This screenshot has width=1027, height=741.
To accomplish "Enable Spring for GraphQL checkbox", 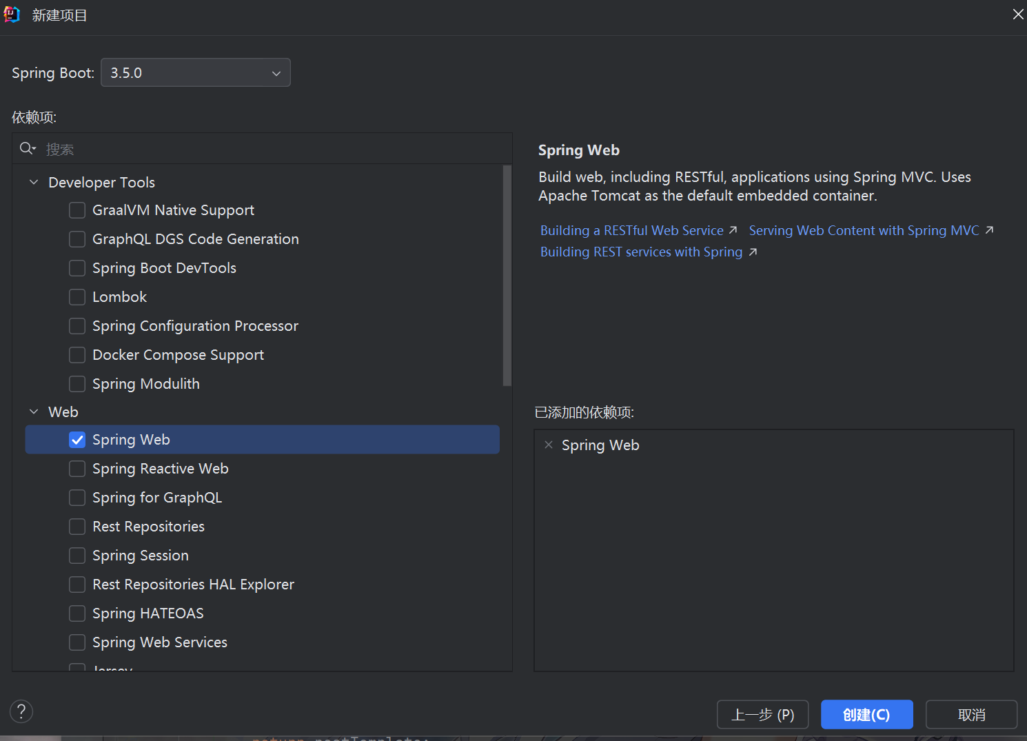I will pos(77,498).
